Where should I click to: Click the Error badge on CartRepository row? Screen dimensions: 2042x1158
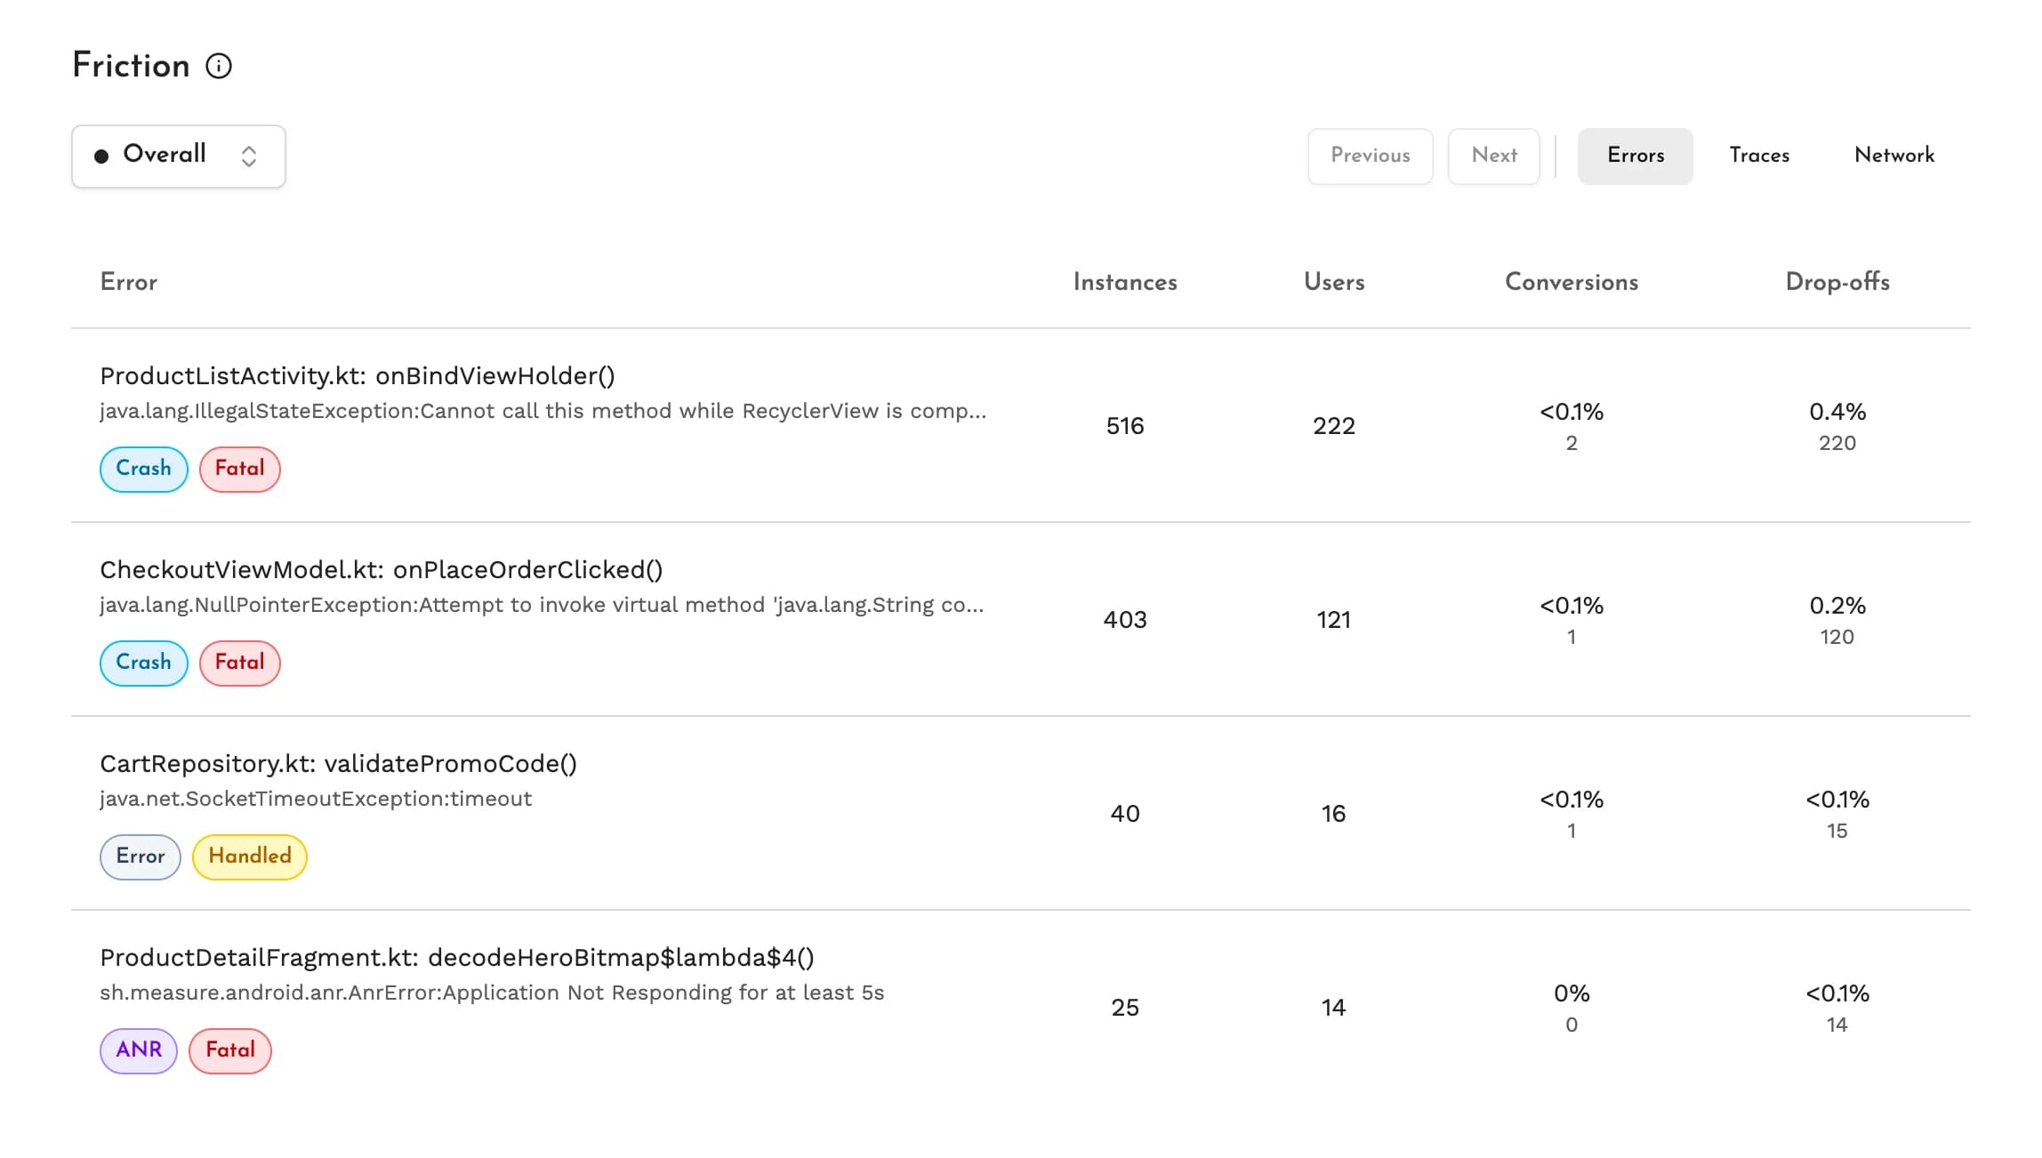[141, 856]
